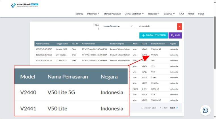216x119 pixels.
Task: Click the vivo mobile search field
Action: [157, 26]
